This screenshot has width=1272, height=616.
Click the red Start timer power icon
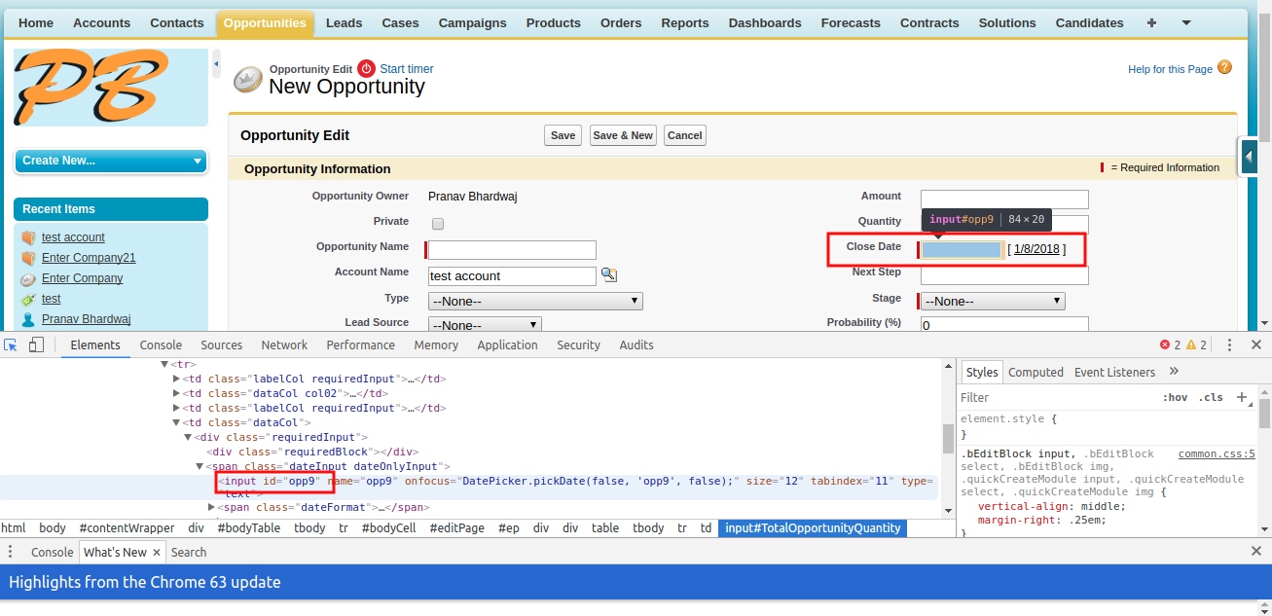point(367,68)
